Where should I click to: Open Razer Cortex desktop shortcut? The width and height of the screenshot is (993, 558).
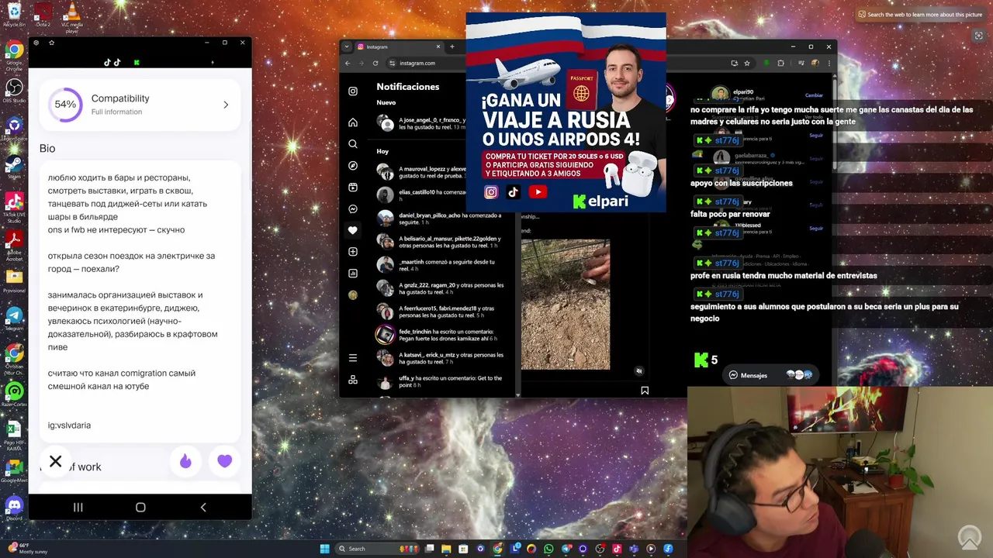point(14,394)
